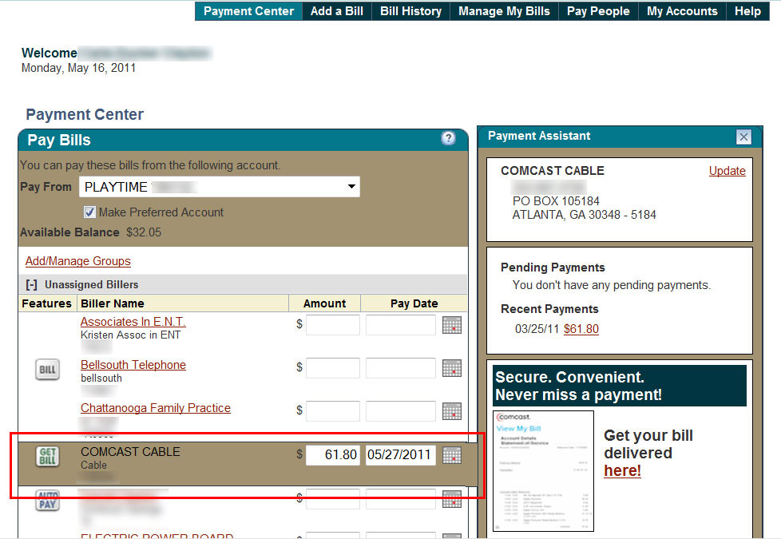
Task: Click the 'Kristen Assoc in ENT' nickname text
Action: (x=130, y=335)
